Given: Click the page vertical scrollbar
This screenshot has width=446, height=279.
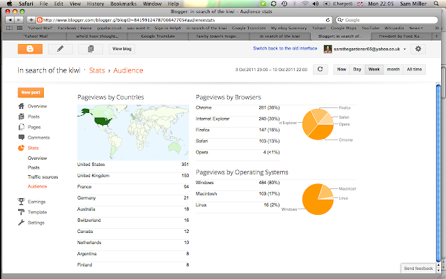Looking at the screenshot, I should pyautogui.click(x=438, y=172).
